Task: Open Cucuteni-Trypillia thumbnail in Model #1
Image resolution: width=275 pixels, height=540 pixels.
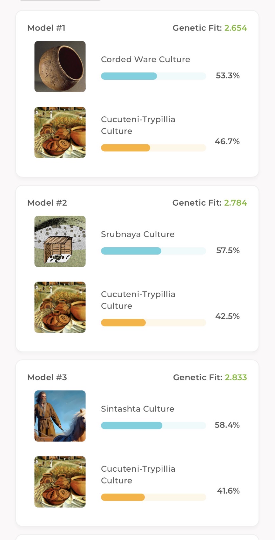Action: coord(60,132)
